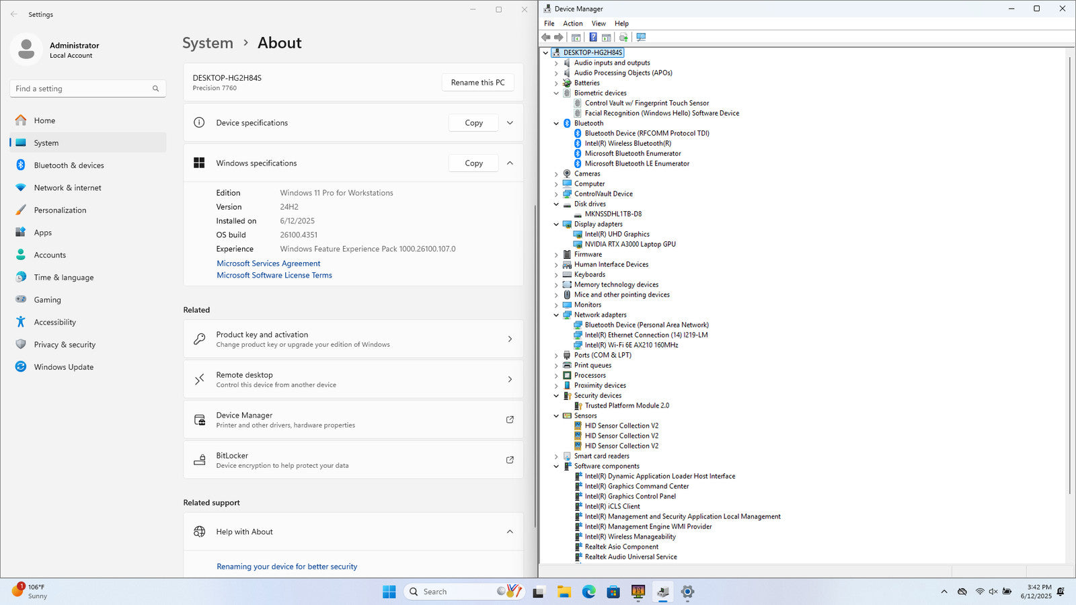Image resolution: width=1076 pixels, height=605 pixels.
Task: Open BitLocker device encryption
Action: tap(353, 460)
